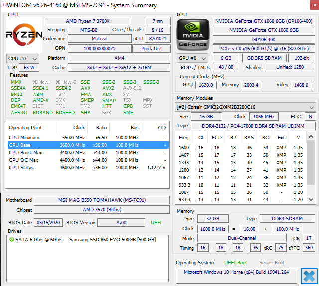Select the CPU Status row
Screen dimensions: 319x286
(x=88, y=168)
